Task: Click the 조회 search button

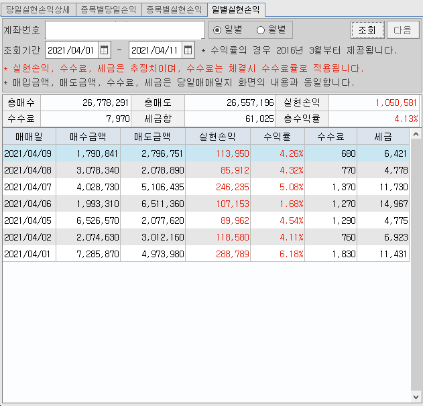Action: click(x=367, y=30)
